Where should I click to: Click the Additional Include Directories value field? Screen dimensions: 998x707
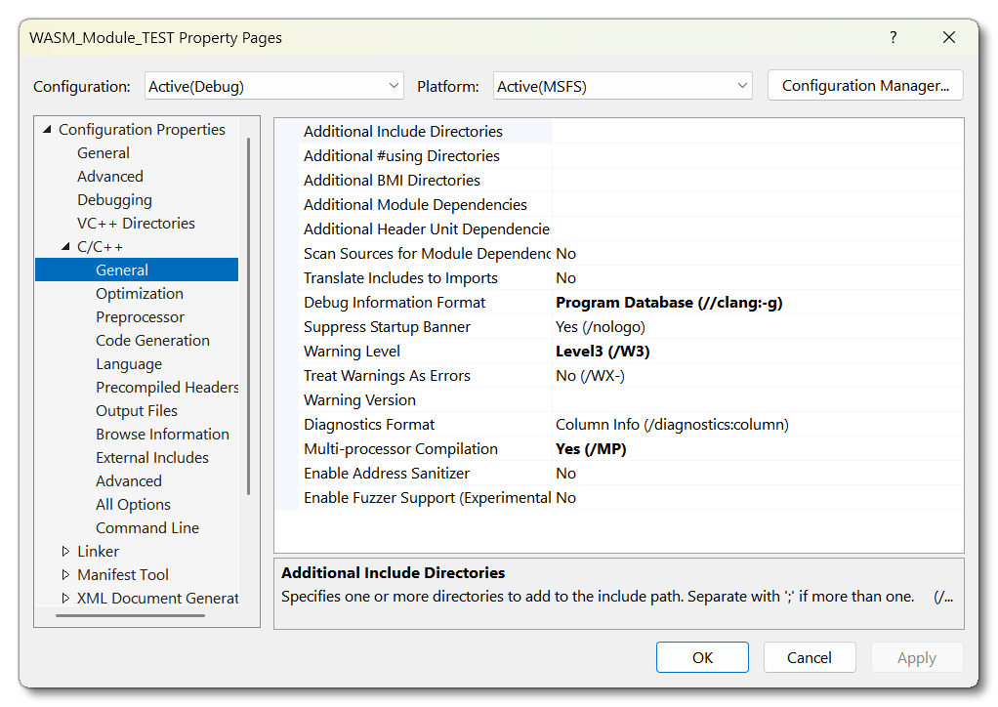click(757, 132)
